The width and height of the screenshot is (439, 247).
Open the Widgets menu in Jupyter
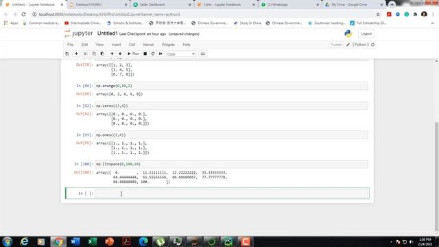168,45
